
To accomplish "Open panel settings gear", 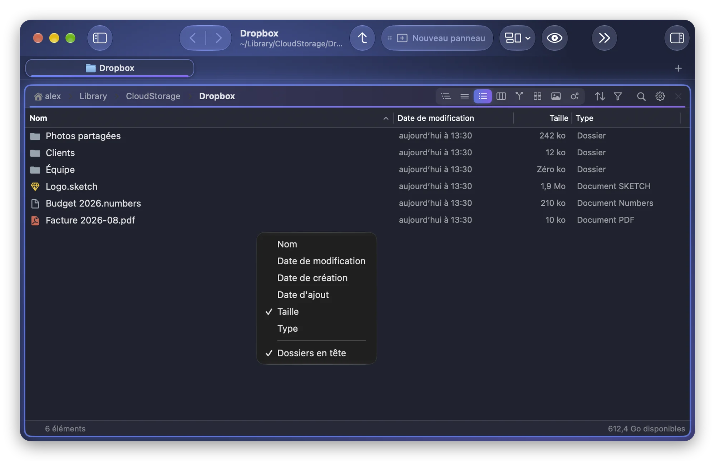I will tap(660, 96).
